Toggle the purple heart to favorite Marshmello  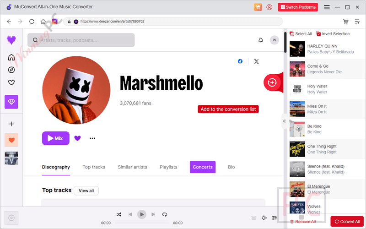tap(77, 138)
